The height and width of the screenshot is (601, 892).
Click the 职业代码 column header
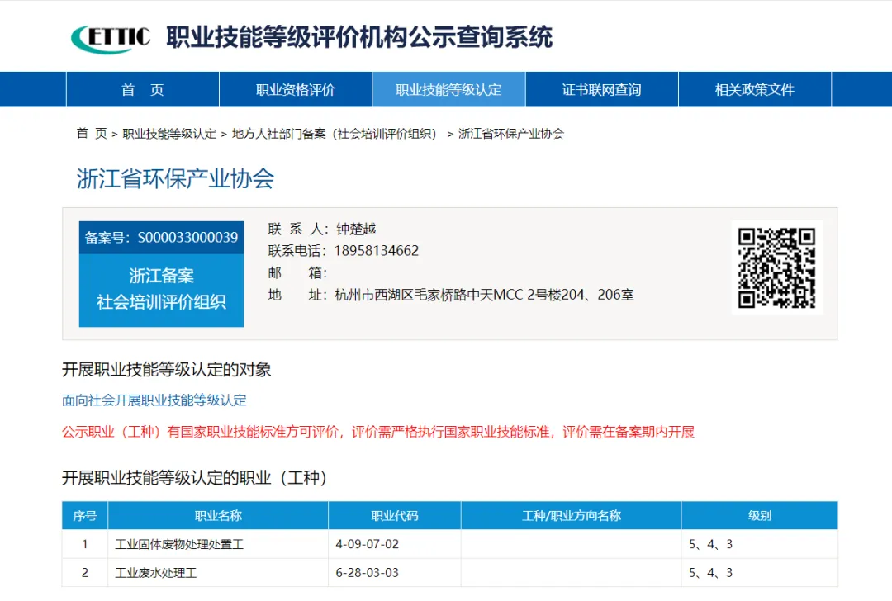pos(395,516)
